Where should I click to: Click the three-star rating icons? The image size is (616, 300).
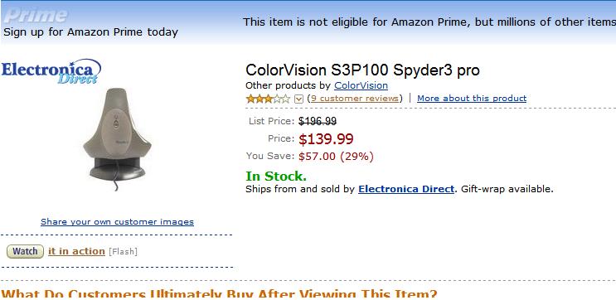268,99
